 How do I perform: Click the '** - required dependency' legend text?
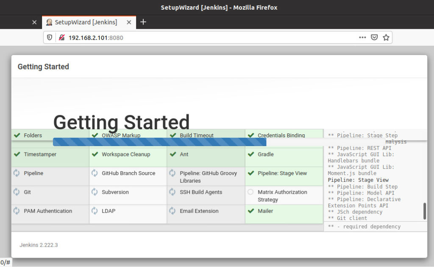pos(364,227)
